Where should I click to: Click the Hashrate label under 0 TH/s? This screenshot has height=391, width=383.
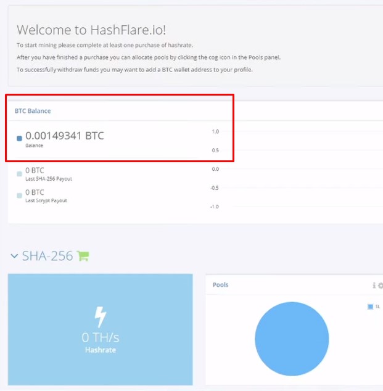(101, 350)
